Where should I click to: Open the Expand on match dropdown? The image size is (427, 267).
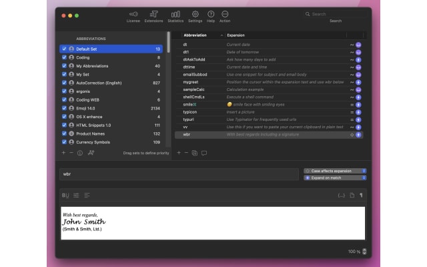pyautogui.click(x=335, y=178)
